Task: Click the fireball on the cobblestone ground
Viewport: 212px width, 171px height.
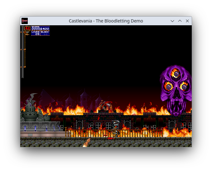Action: tap(87, 143)
